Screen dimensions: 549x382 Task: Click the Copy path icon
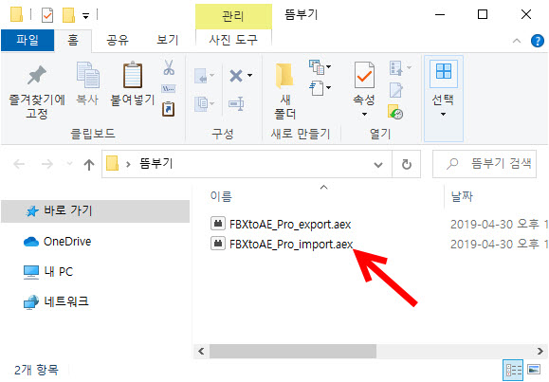(x=169, y=88)
